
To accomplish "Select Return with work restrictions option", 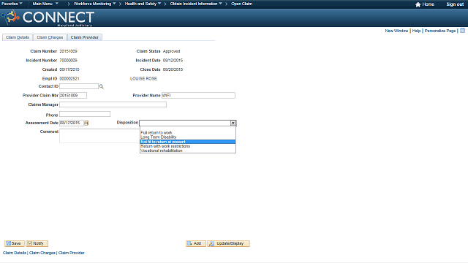I will pos(188,146).
